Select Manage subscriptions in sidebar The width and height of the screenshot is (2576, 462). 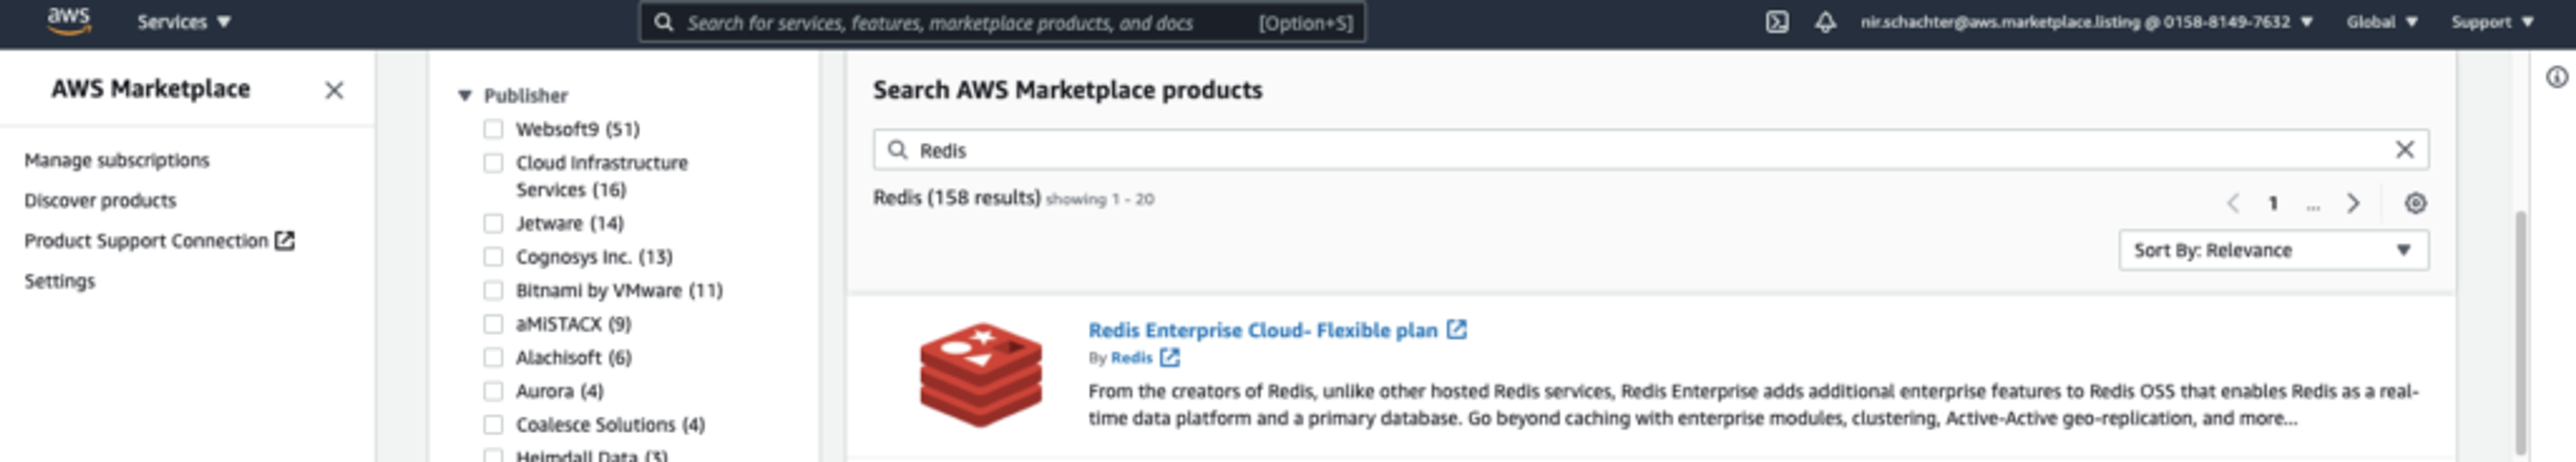[x=117, y=161]
